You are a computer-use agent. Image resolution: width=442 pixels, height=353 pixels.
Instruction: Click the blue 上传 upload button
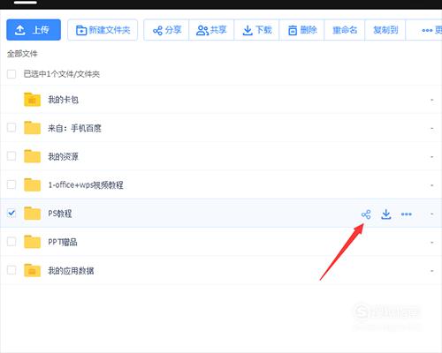[34, 30]
